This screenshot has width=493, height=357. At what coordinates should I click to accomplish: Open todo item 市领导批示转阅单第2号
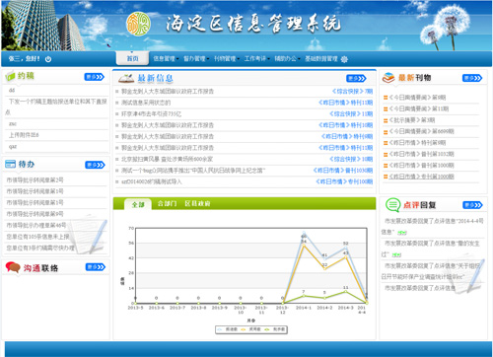tap(35, 179)
